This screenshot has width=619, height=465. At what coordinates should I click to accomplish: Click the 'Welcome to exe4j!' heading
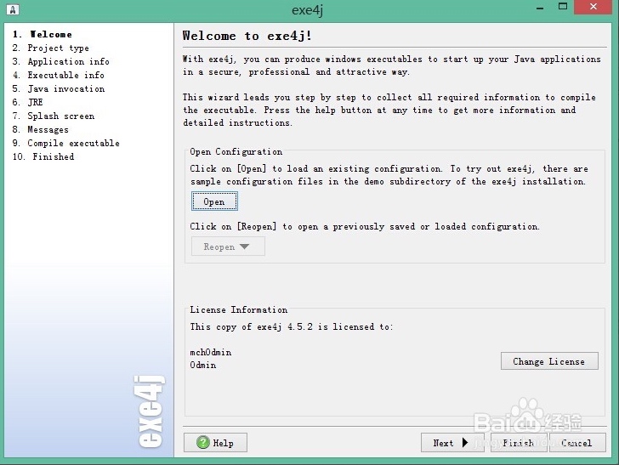click(247, 36)
